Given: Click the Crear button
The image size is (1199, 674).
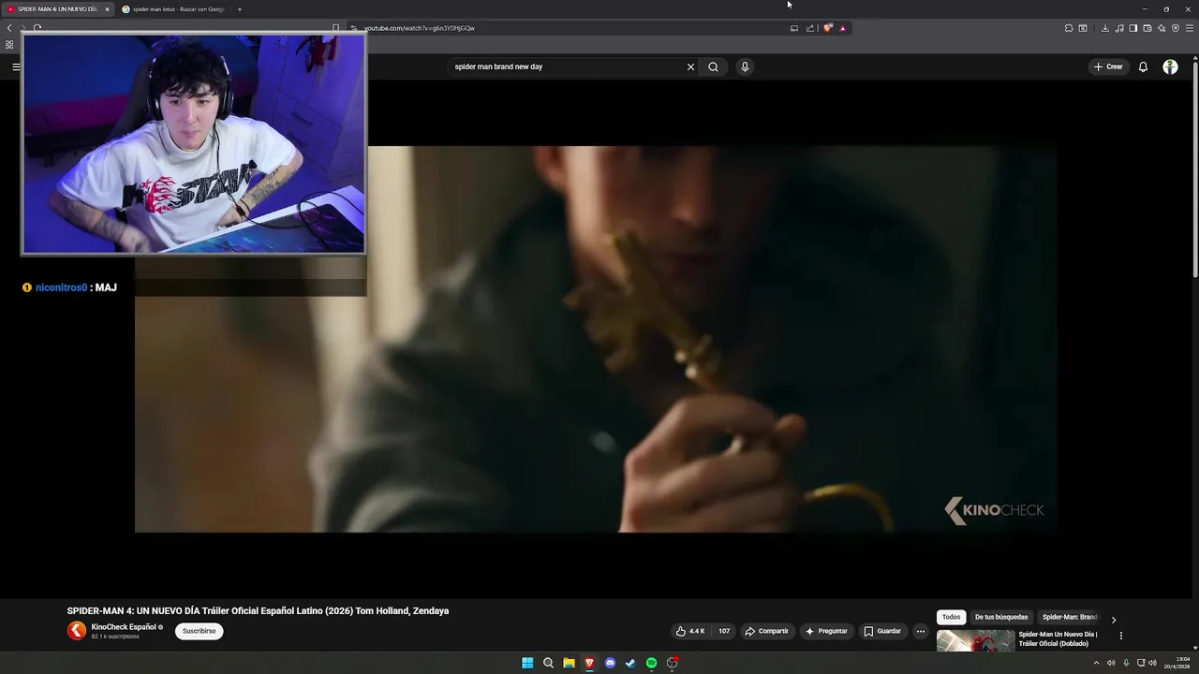Looking at the screenshot, I should [x=1108, y=66].
